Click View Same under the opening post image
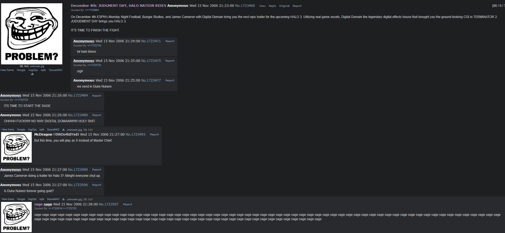This screenshot has height=233, width=505. pyautogui.click(x=7, y=70)
